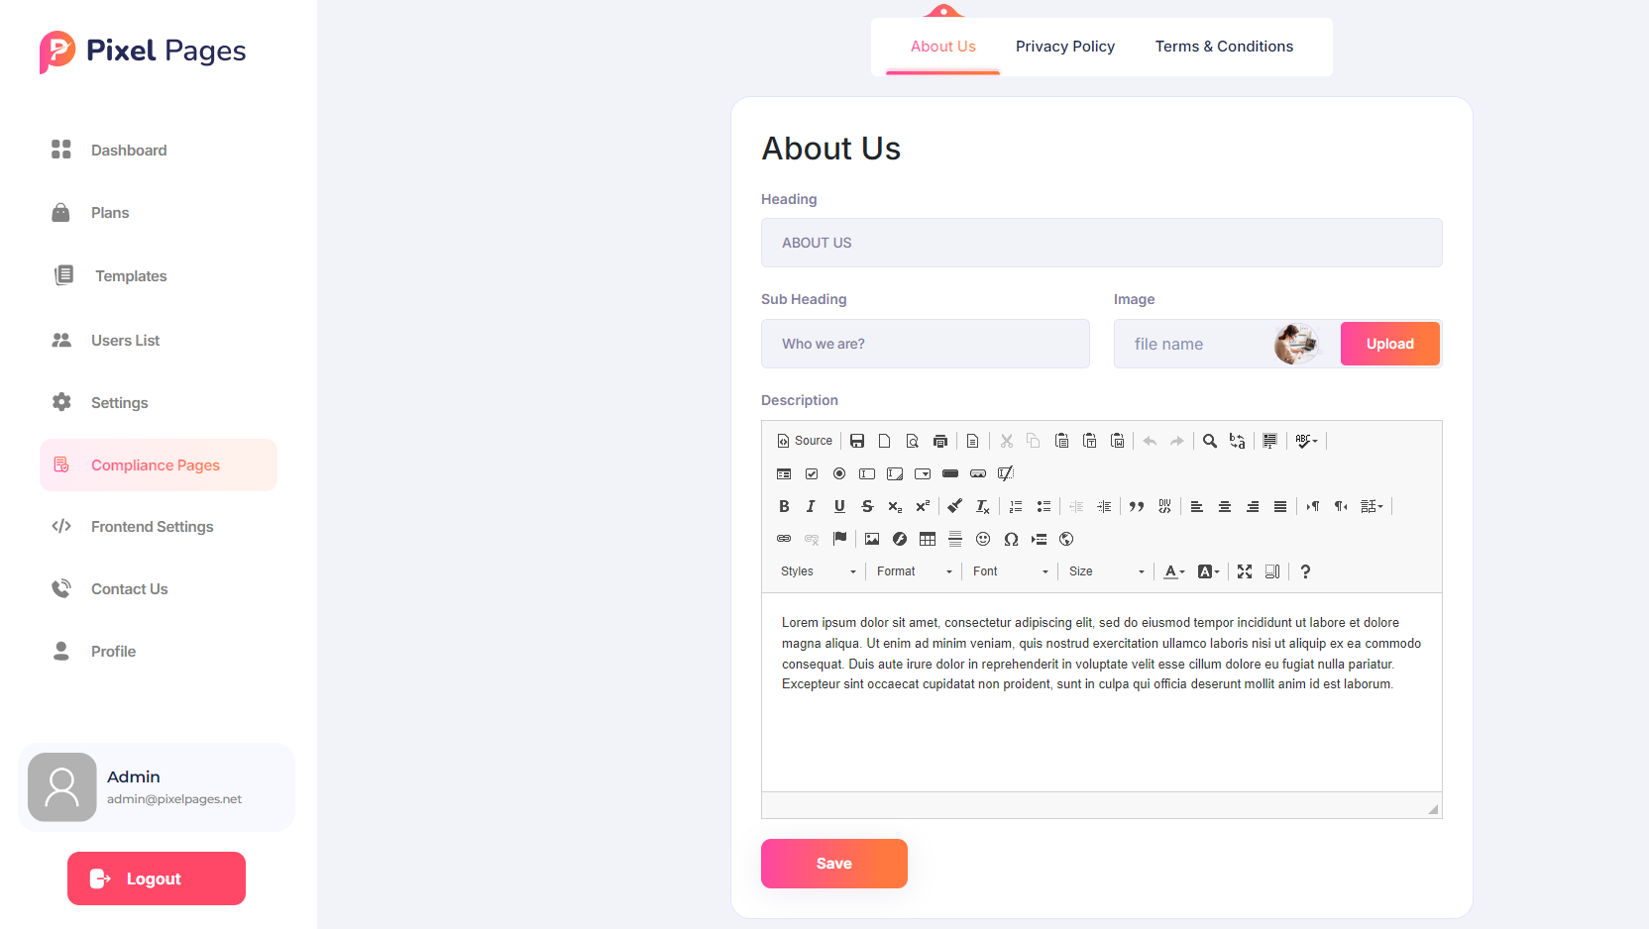Screen dimensions: 1649x929
Task: Open the Font dropdown
Action: coord(1011,571)
